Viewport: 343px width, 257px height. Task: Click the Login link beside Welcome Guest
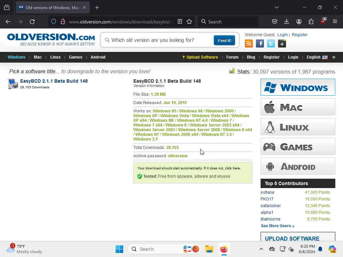[x=282, y=35]
